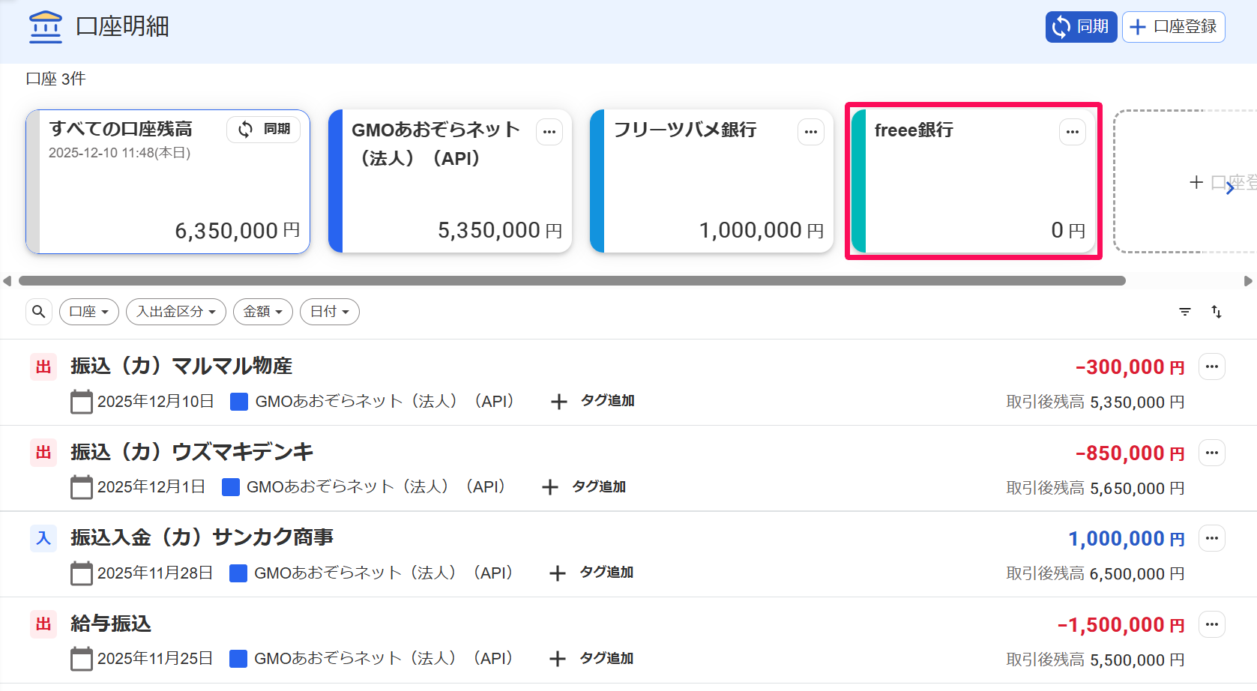The width and height of the screenshot is (1257, 691).
Task: Click the 6,350,000 円 total balance
Action: coord(238,231)
